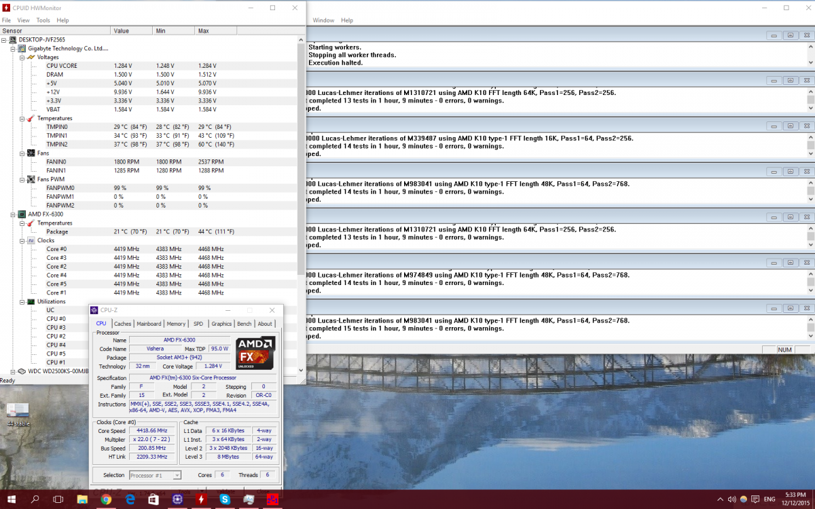Switch to the Bench tab in CPU-Z
Screen dimensions: 815x509
click(x=244, y=324)
